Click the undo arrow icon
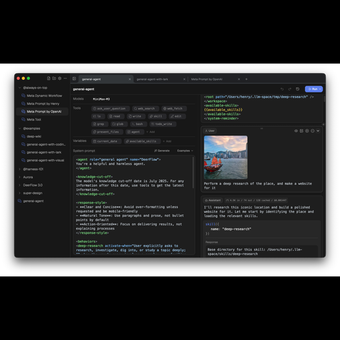The image size is (340, 340). point(282,89)
